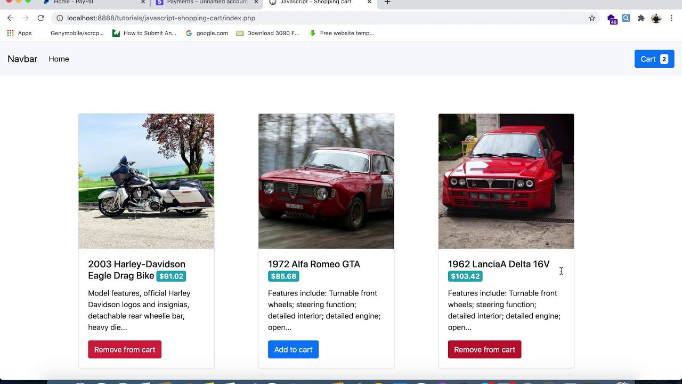Click the Harley description starting "Model features"
This screenshot has height=384, width=682.
tap(139, 310)
